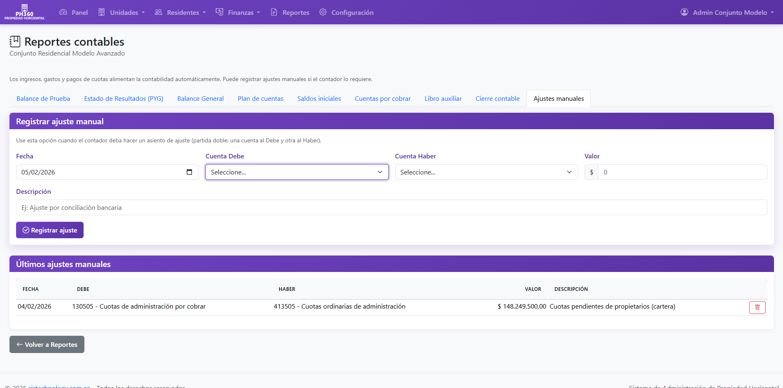Click the red trash delete icon

coord(757,307)
